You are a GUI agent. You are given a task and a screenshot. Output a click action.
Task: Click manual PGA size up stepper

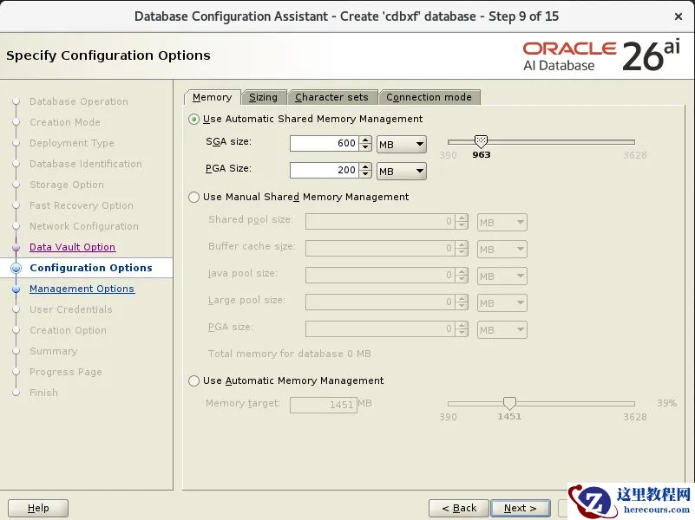tap(462, 326)
